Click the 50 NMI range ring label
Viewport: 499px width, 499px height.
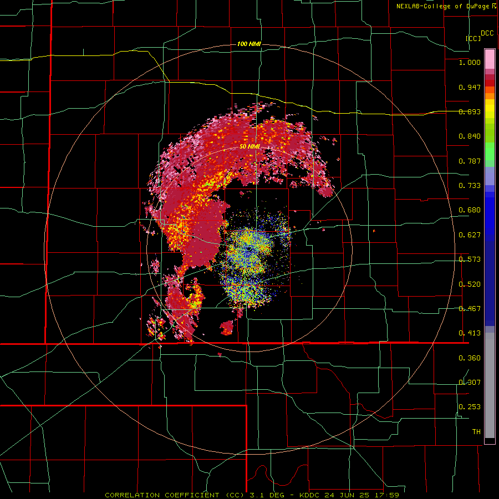[250, 147]
